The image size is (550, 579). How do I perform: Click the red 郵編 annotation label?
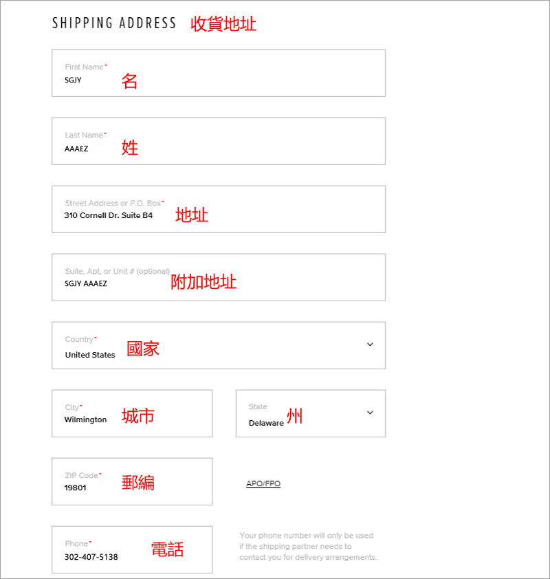point(138,483)
